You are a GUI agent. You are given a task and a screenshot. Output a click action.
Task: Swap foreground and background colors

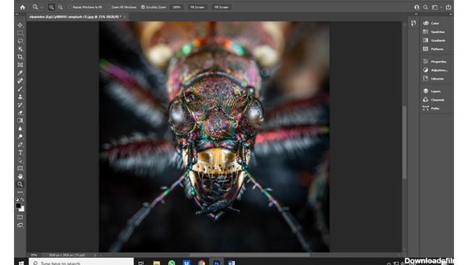coord(22,199)
